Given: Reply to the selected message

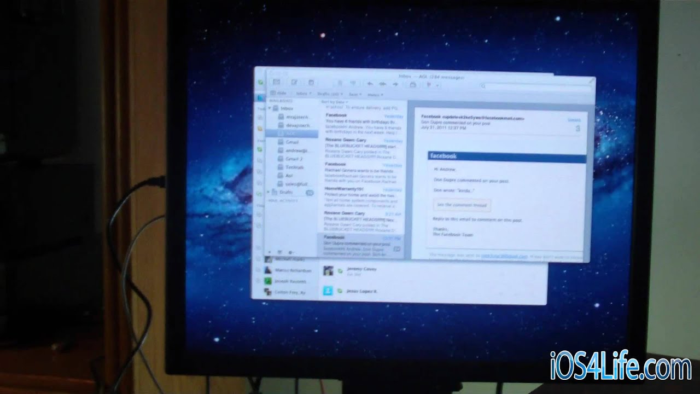Looking at the screenshot, I should [370, 84].
